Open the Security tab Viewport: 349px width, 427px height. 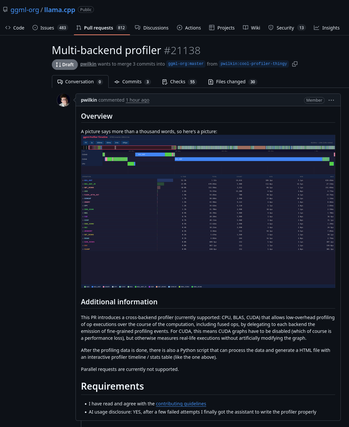[287, 28]
